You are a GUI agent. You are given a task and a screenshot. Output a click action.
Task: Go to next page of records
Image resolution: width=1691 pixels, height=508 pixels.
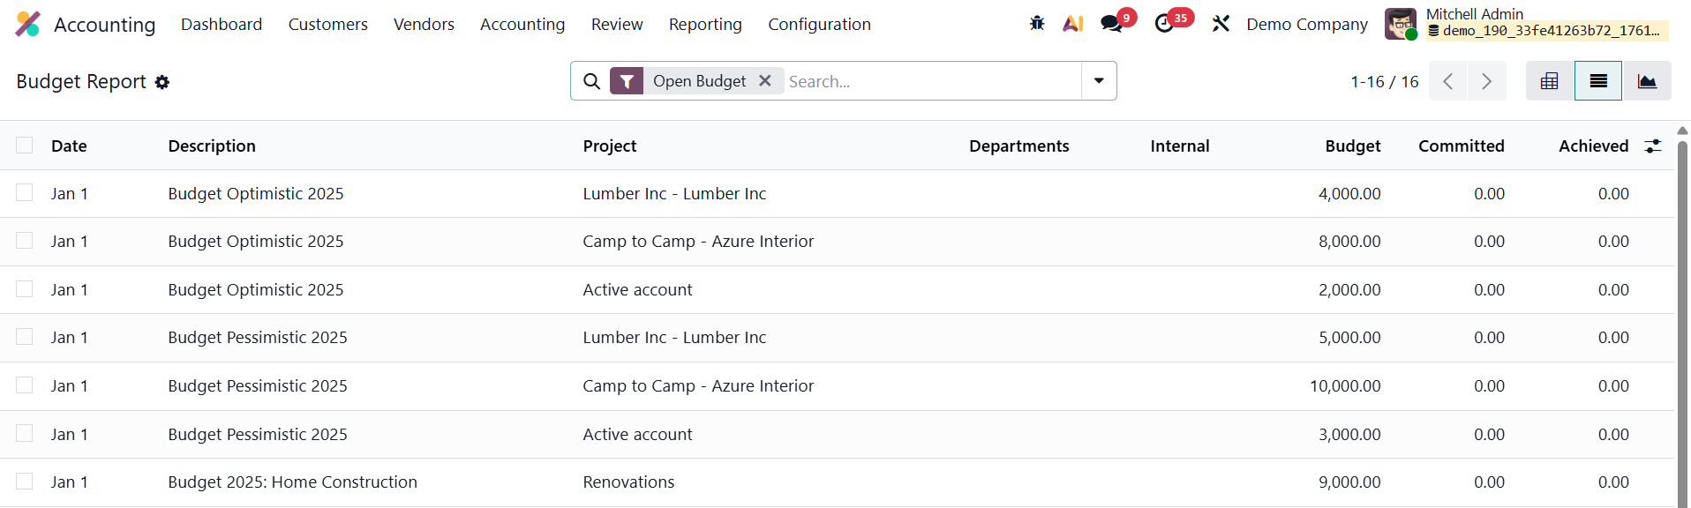[x=1487, y=81]
